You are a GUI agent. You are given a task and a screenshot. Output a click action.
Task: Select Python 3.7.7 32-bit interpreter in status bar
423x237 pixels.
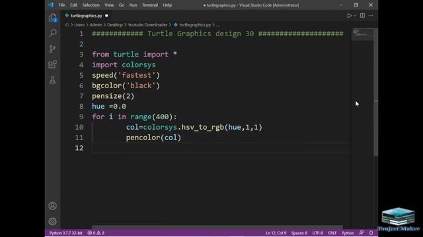(x=65, y=233)
